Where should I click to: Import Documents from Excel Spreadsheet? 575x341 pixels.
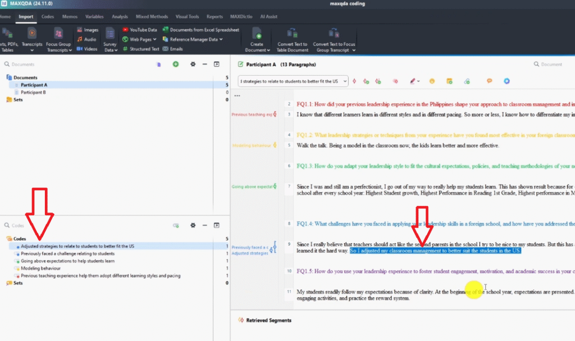coord(165,30)
